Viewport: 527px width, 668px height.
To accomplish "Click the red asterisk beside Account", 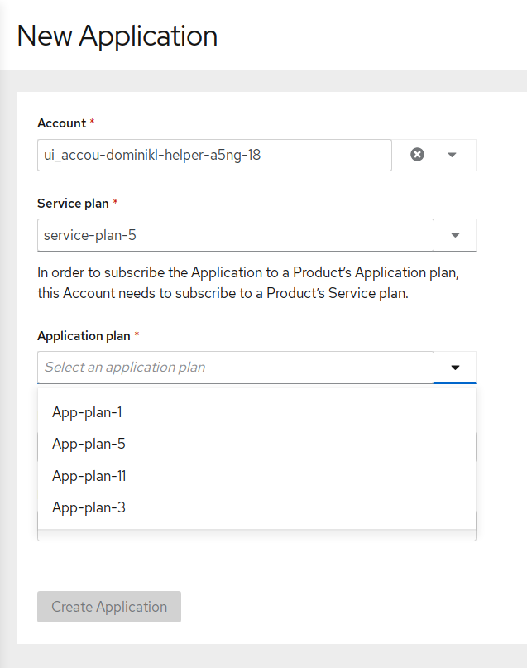I will (92, 123).
